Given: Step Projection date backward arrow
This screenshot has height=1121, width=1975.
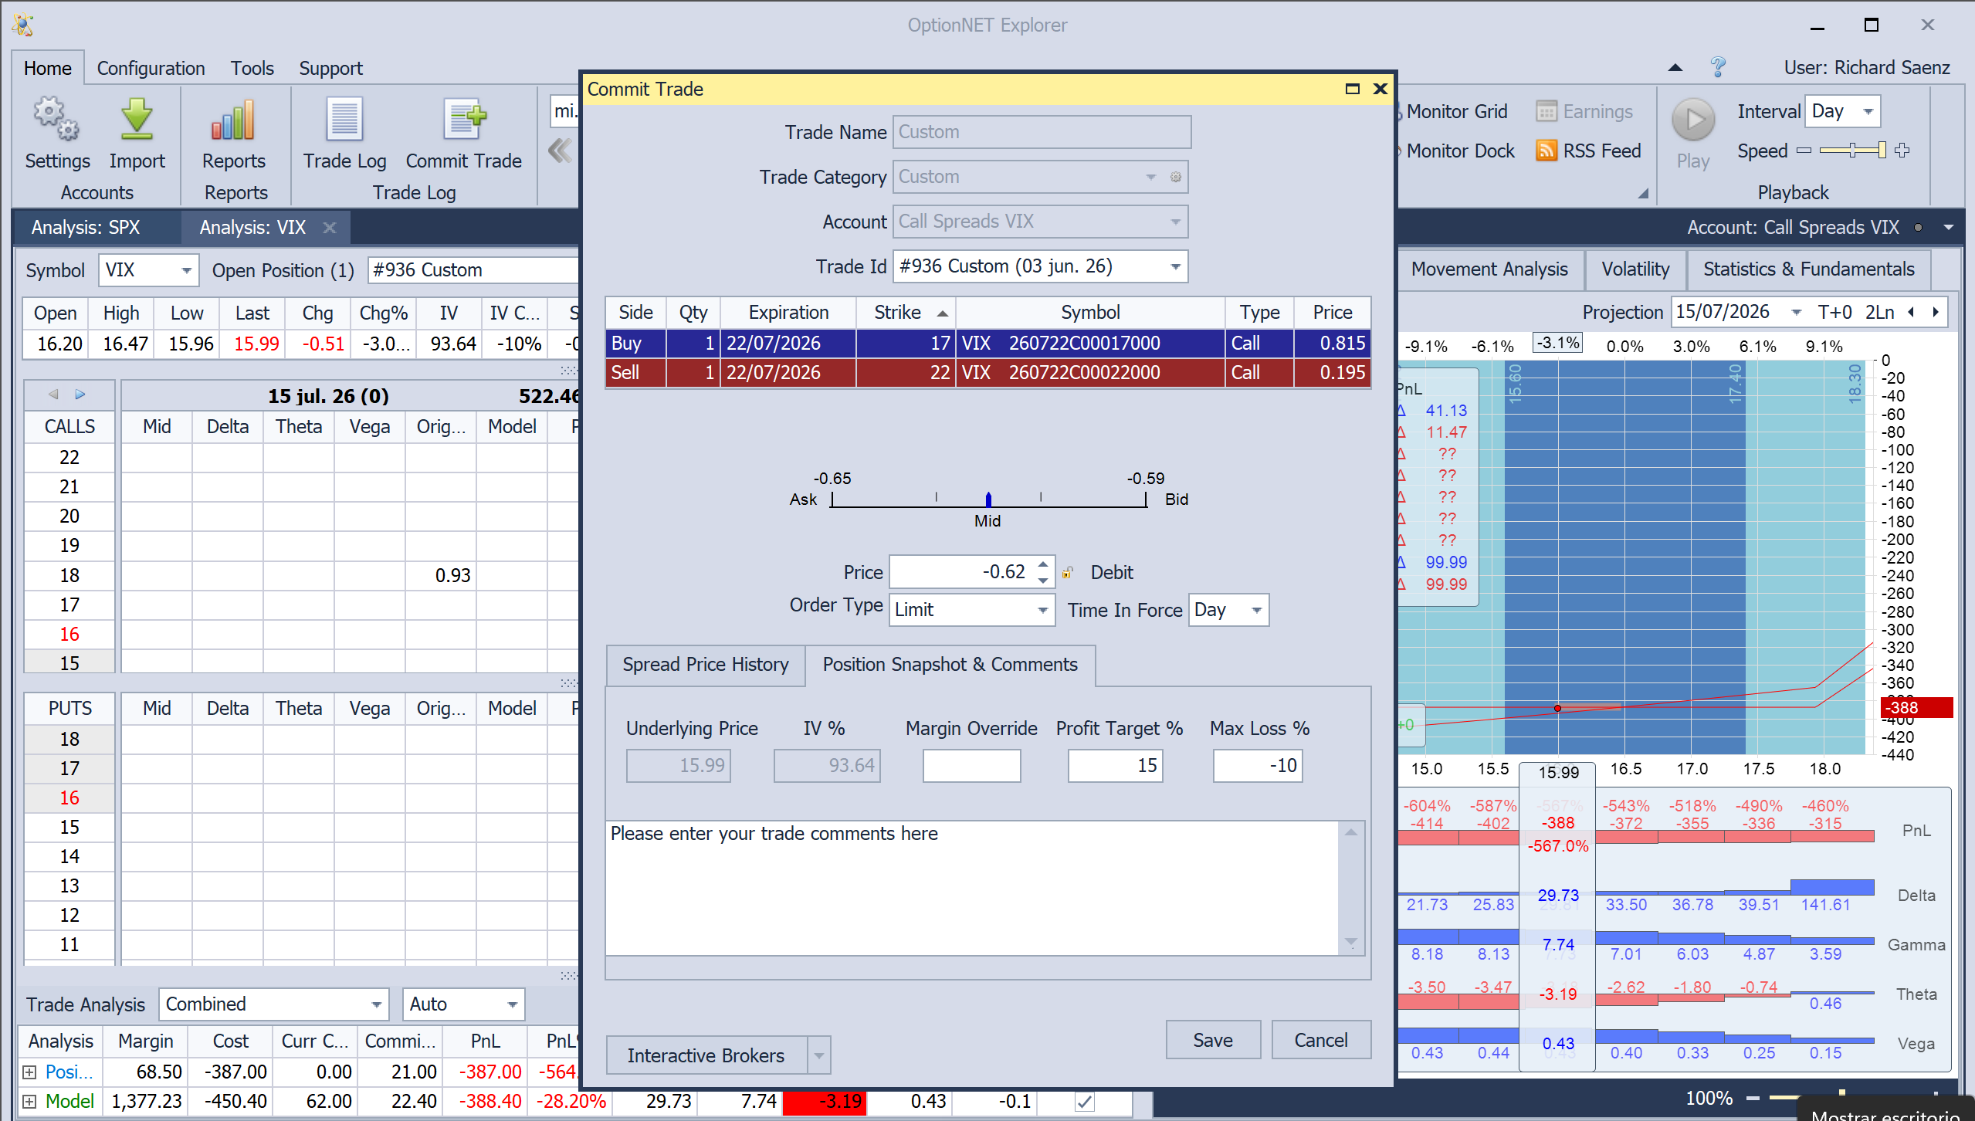Looking at the screenshot, I should coord(1911,312).
